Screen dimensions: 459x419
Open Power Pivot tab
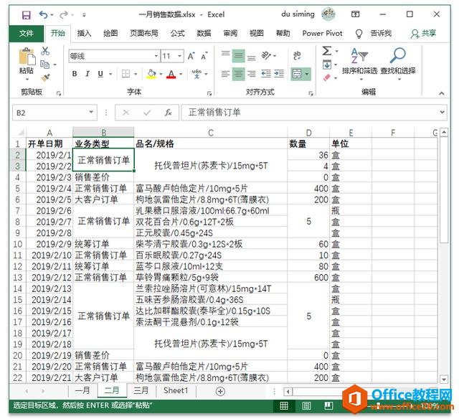(x=322, y=34)
